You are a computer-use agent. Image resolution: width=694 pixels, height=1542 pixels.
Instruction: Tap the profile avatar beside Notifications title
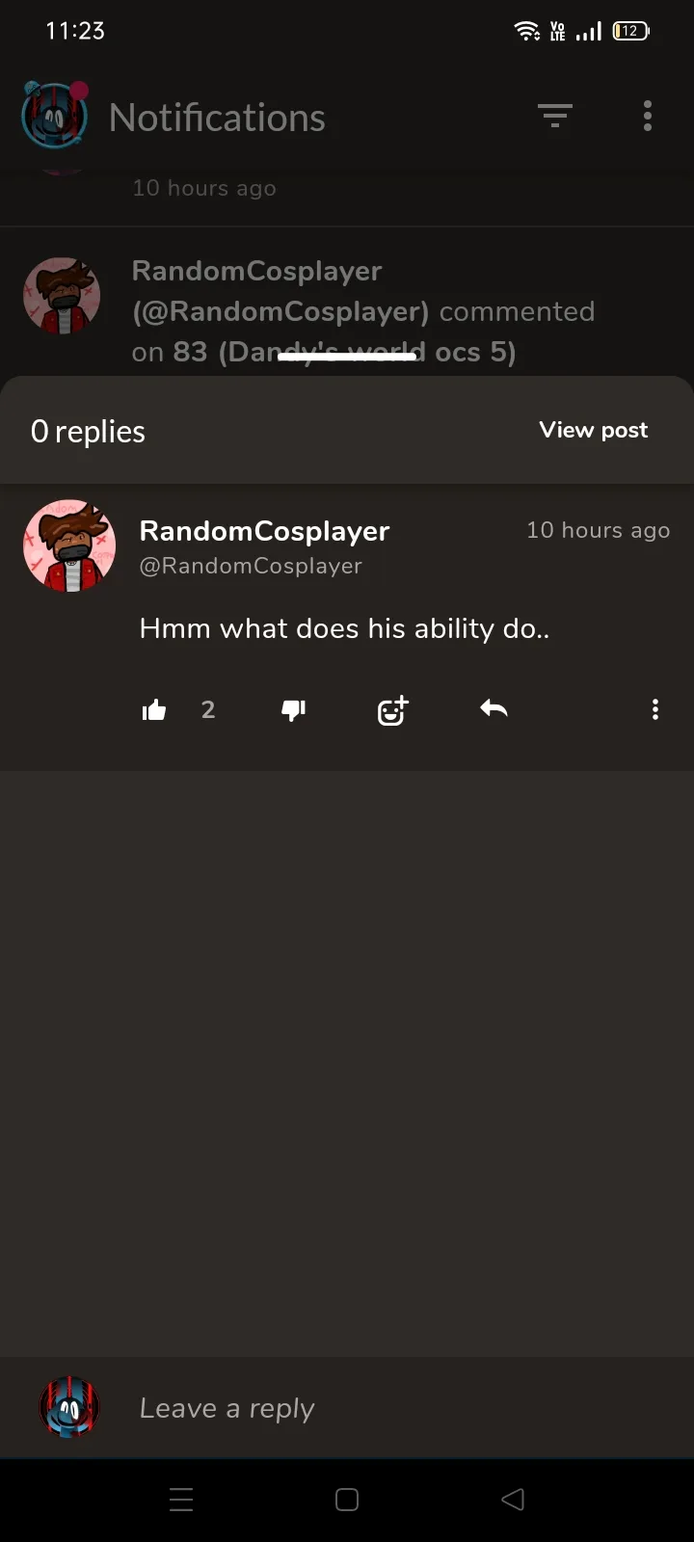coord(55,116)
